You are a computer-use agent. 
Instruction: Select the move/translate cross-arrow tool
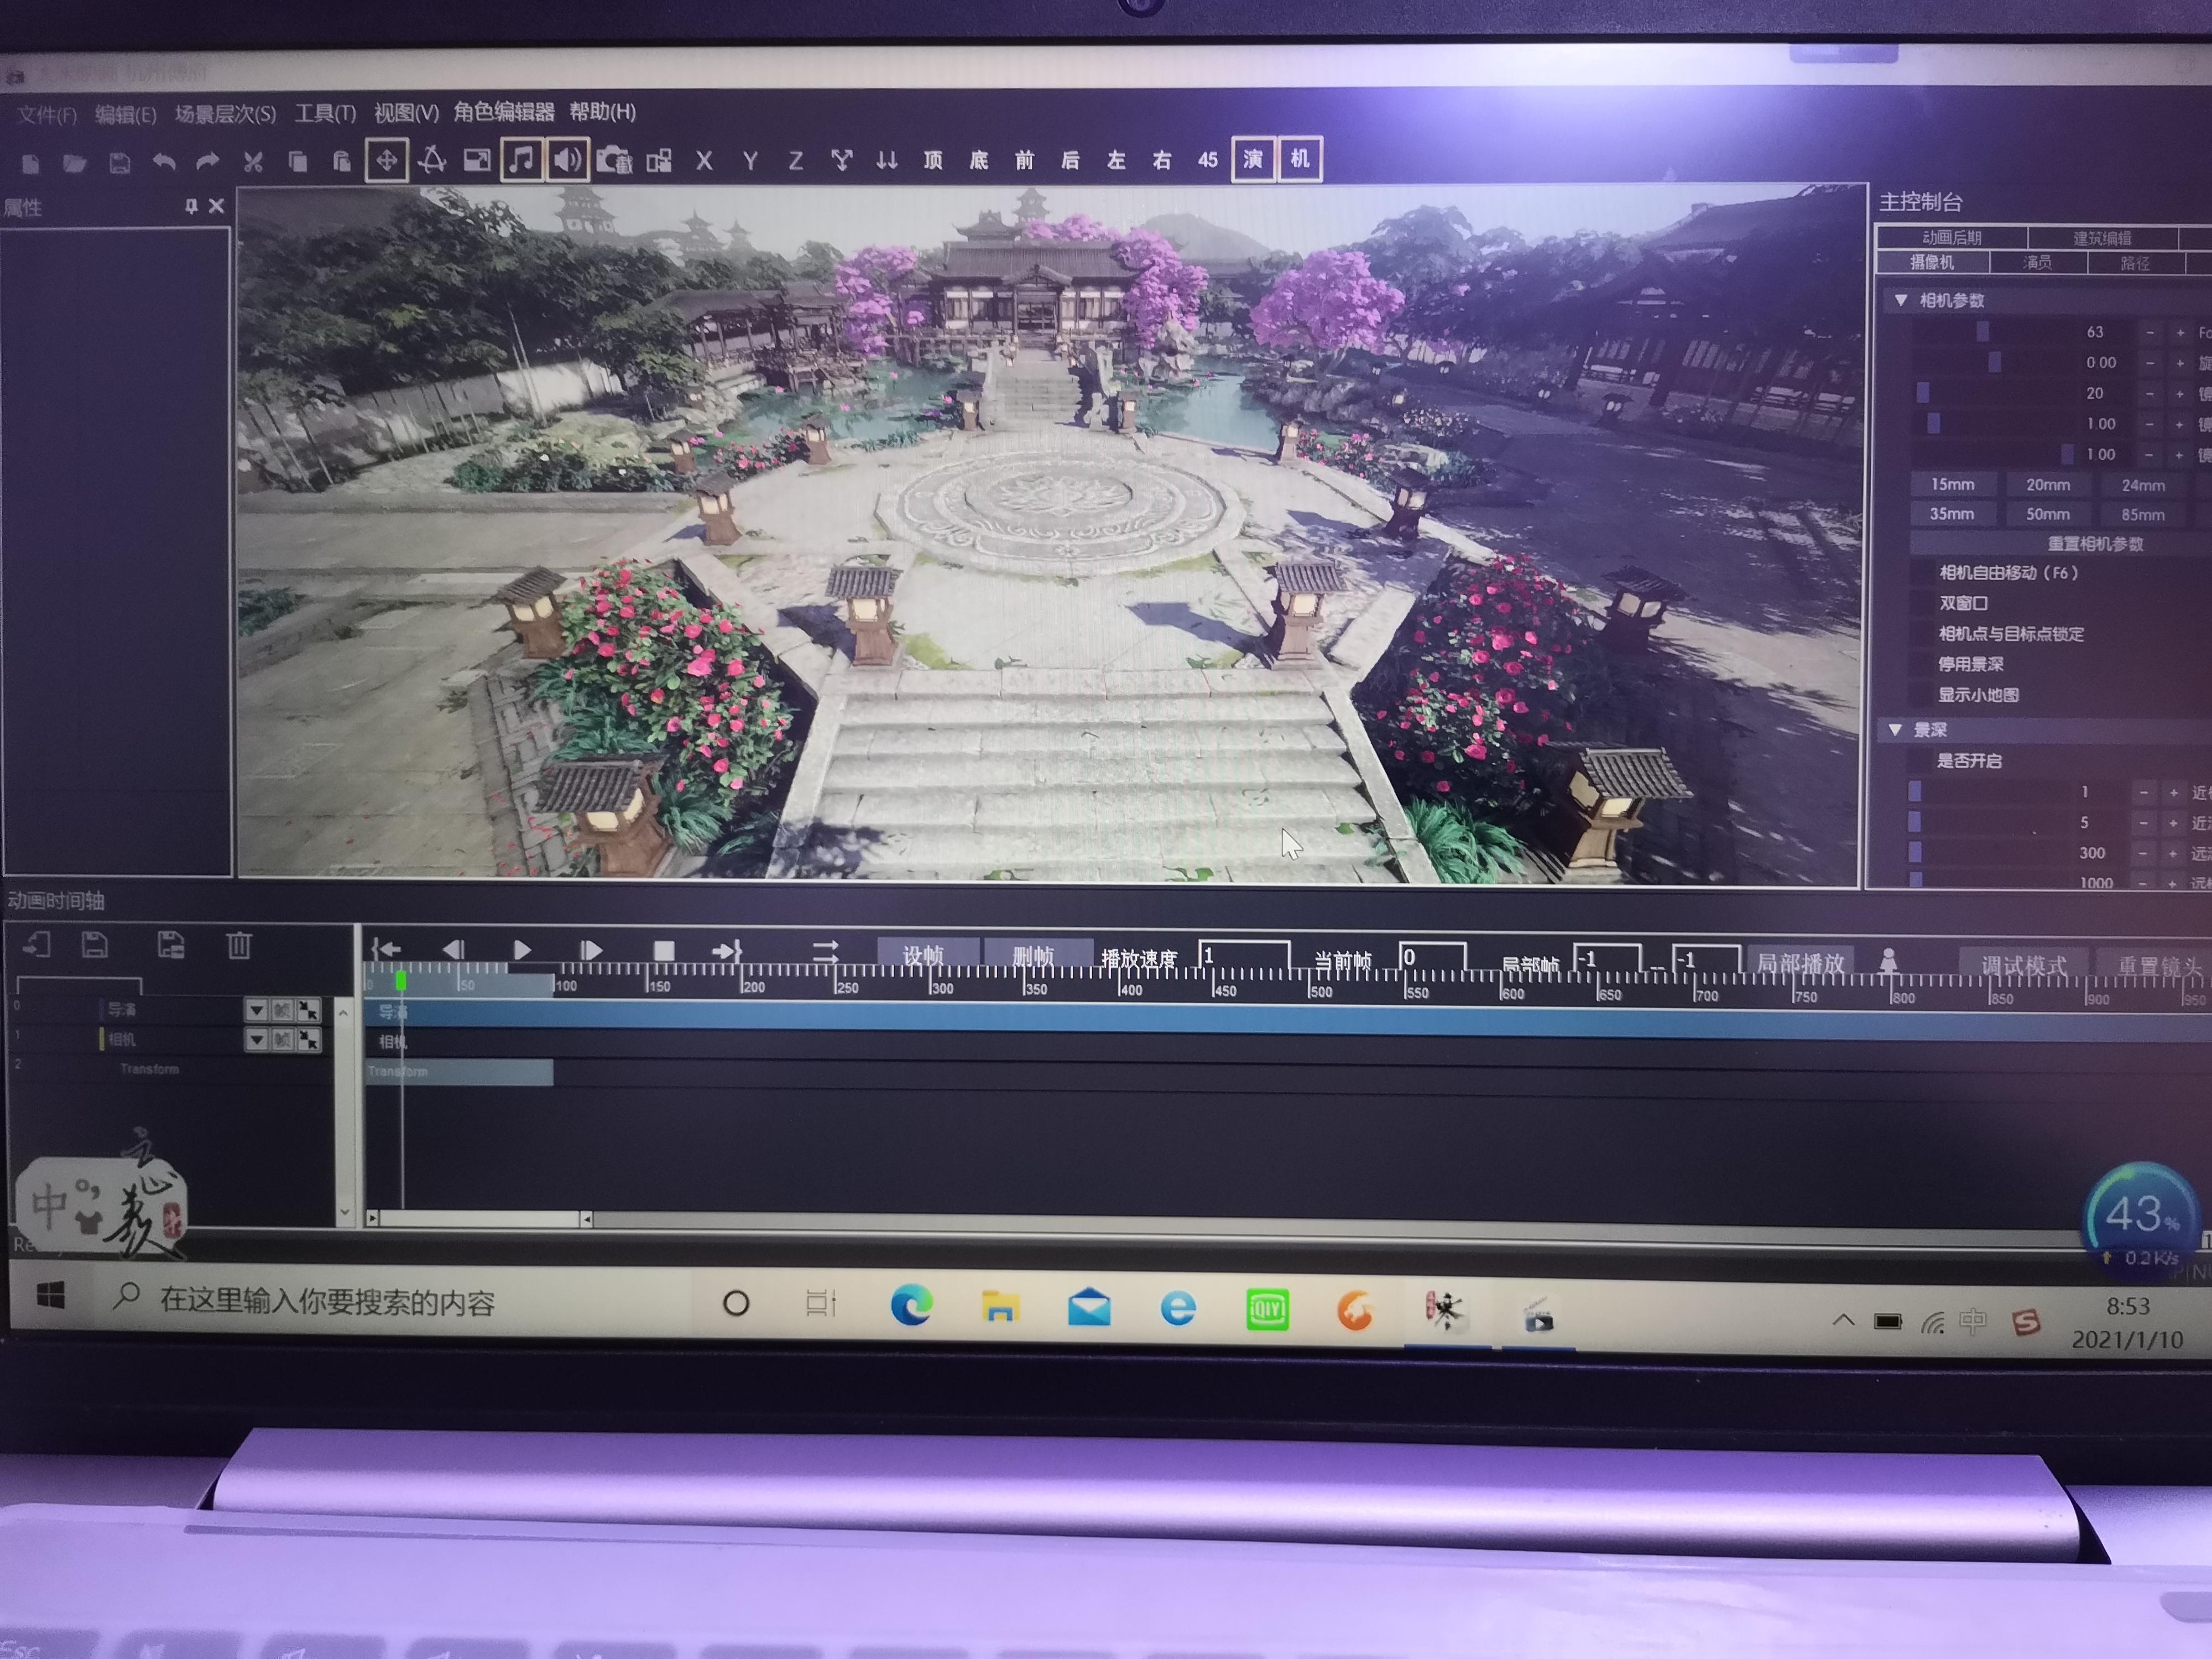point(387,160)
